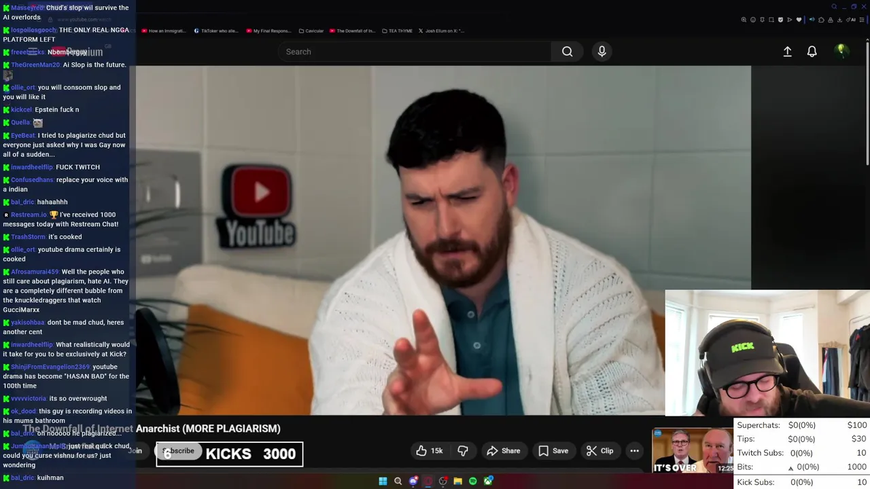Viewport: 870px width, 489px height.
Task: Open 'TikToker who alle...' bookmark
Action: pyautogui.click(x=216, y=31)
